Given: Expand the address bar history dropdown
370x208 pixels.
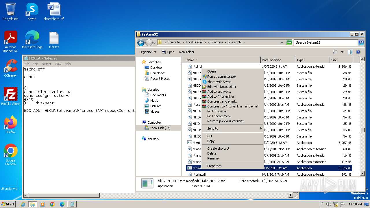Looking at the screenshot, I should point(282,42).
